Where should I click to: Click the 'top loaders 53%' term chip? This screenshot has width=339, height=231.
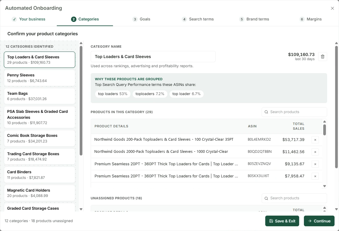(113, 94)
